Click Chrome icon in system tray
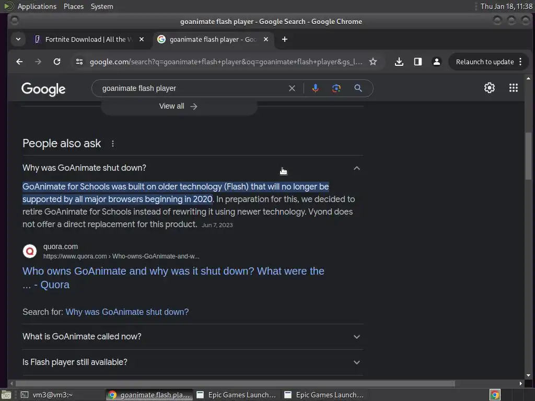The width and height of the screenshot is (535, 401). coord(495,395)
